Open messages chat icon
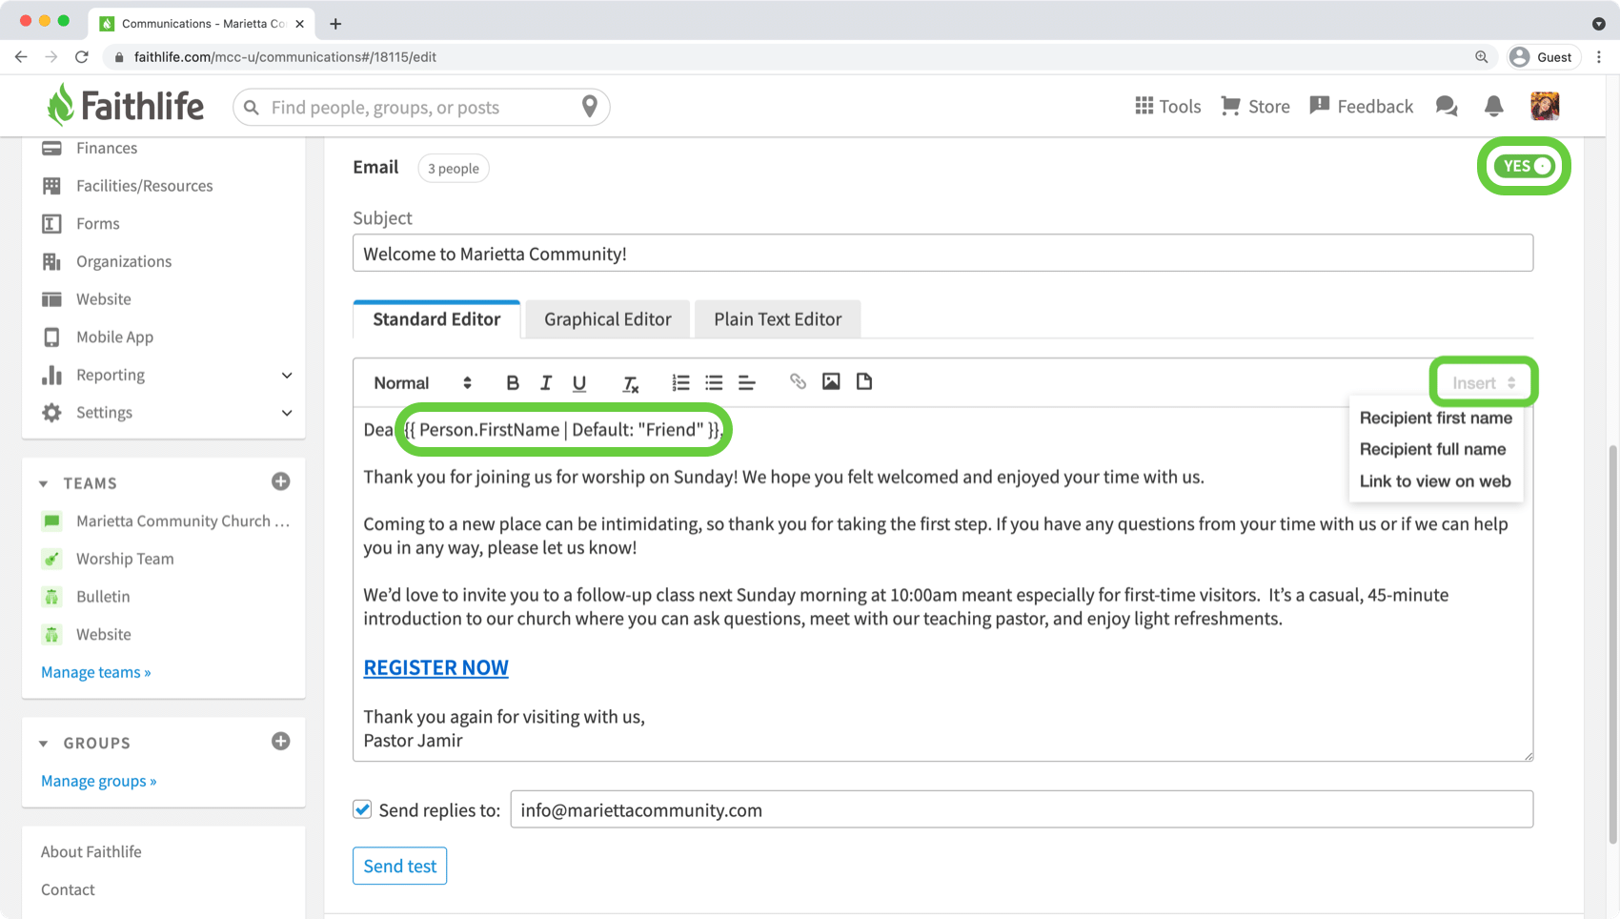Image resolution: width=1620 pixels, height=919 pixels. (1447, 106)
